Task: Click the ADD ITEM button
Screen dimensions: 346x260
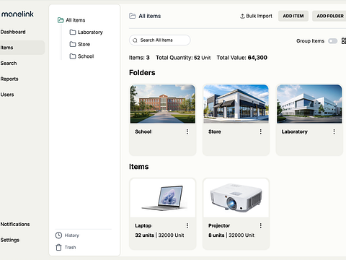Action: (x=293, y=16)
